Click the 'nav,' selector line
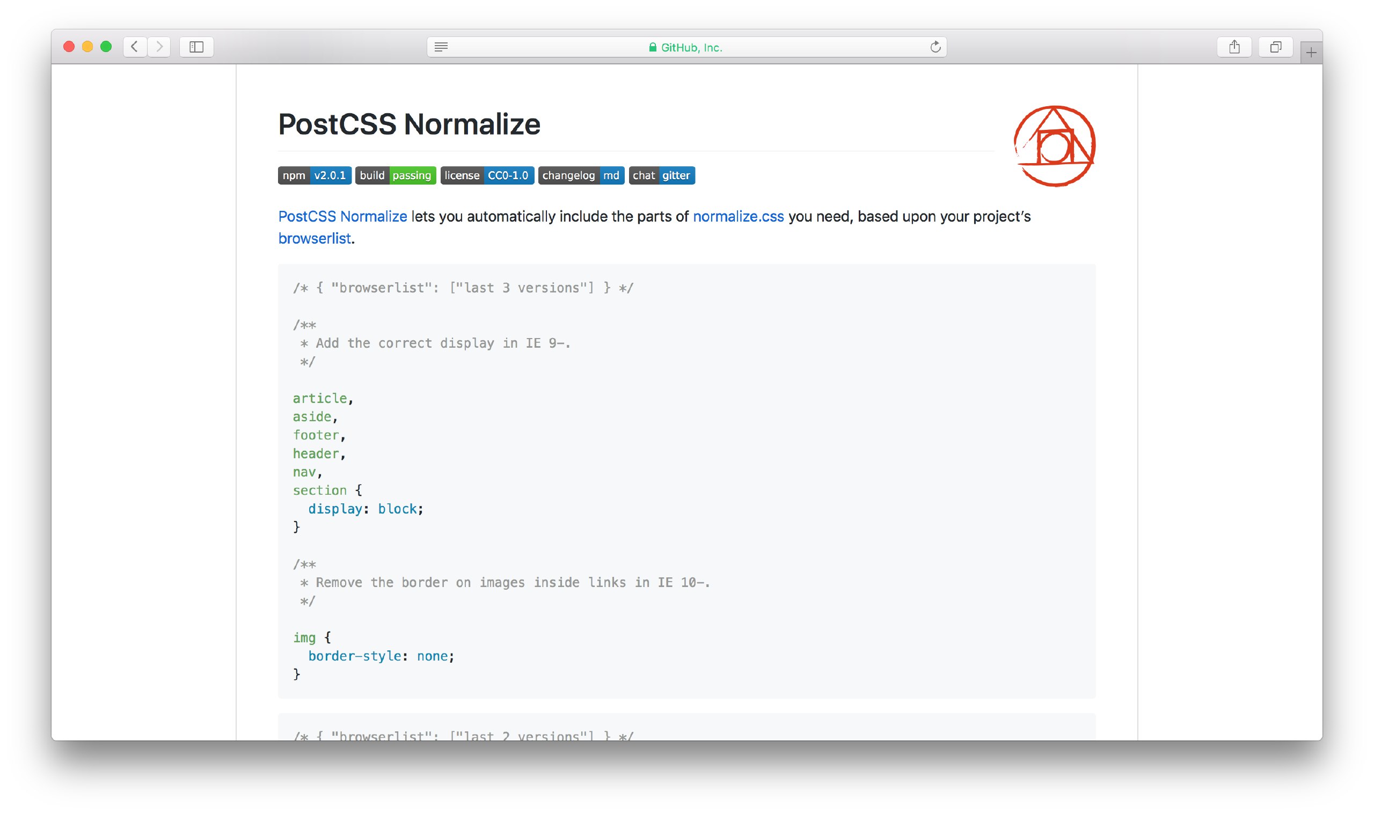 pyautogui.click(x=308, y=472)
